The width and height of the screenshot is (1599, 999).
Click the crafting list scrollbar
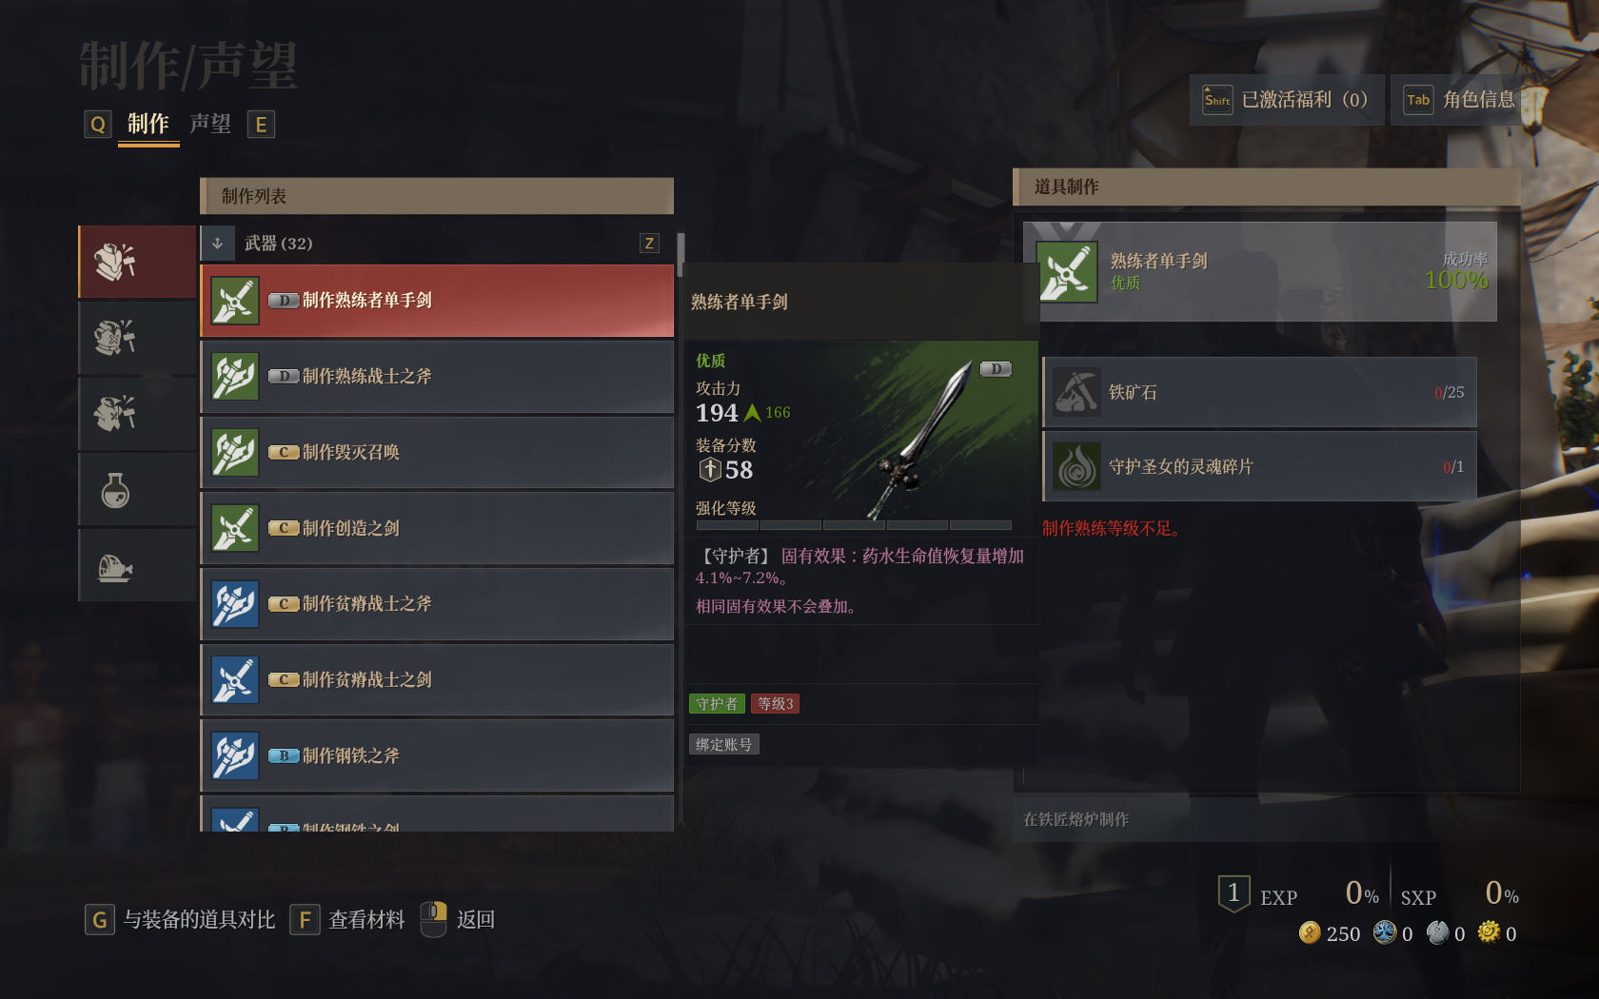pyautogui.click(x=681, y=254)
